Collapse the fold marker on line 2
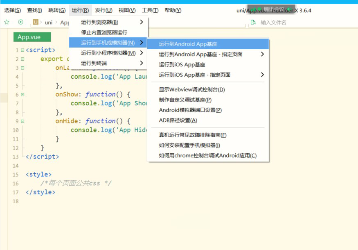The width and height of the screenshot is (358, 250). point(23,59)
